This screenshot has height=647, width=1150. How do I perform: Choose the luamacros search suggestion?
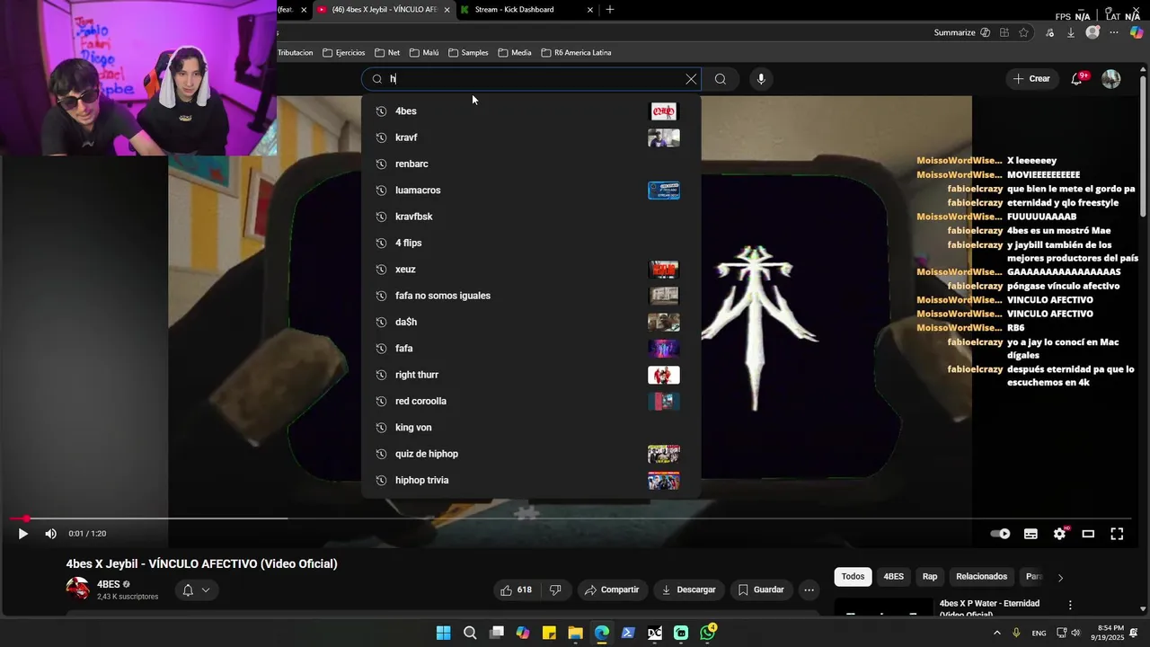[x=531, y=191]
